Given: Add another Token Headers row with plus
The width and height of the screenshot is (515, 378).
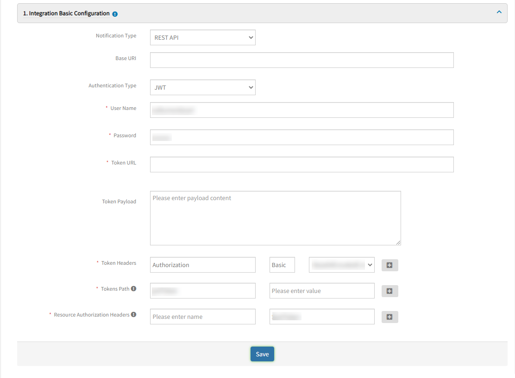Looking at the screenshot, I should click(x=390, y=265).
